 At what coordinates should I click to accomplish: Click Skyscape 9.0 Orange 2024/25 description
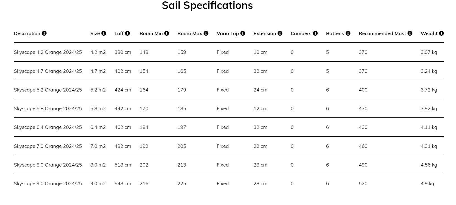point(48,184)
